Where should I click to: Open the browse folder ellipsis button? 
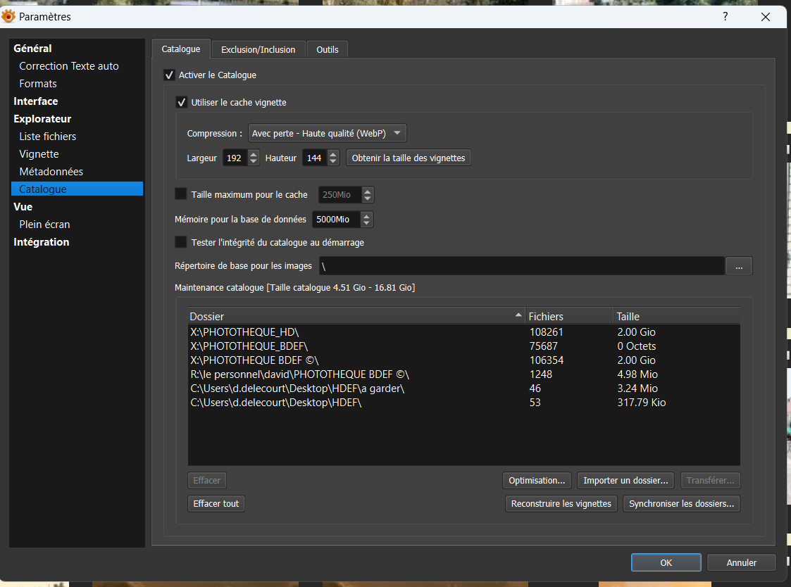pos(739,266)
